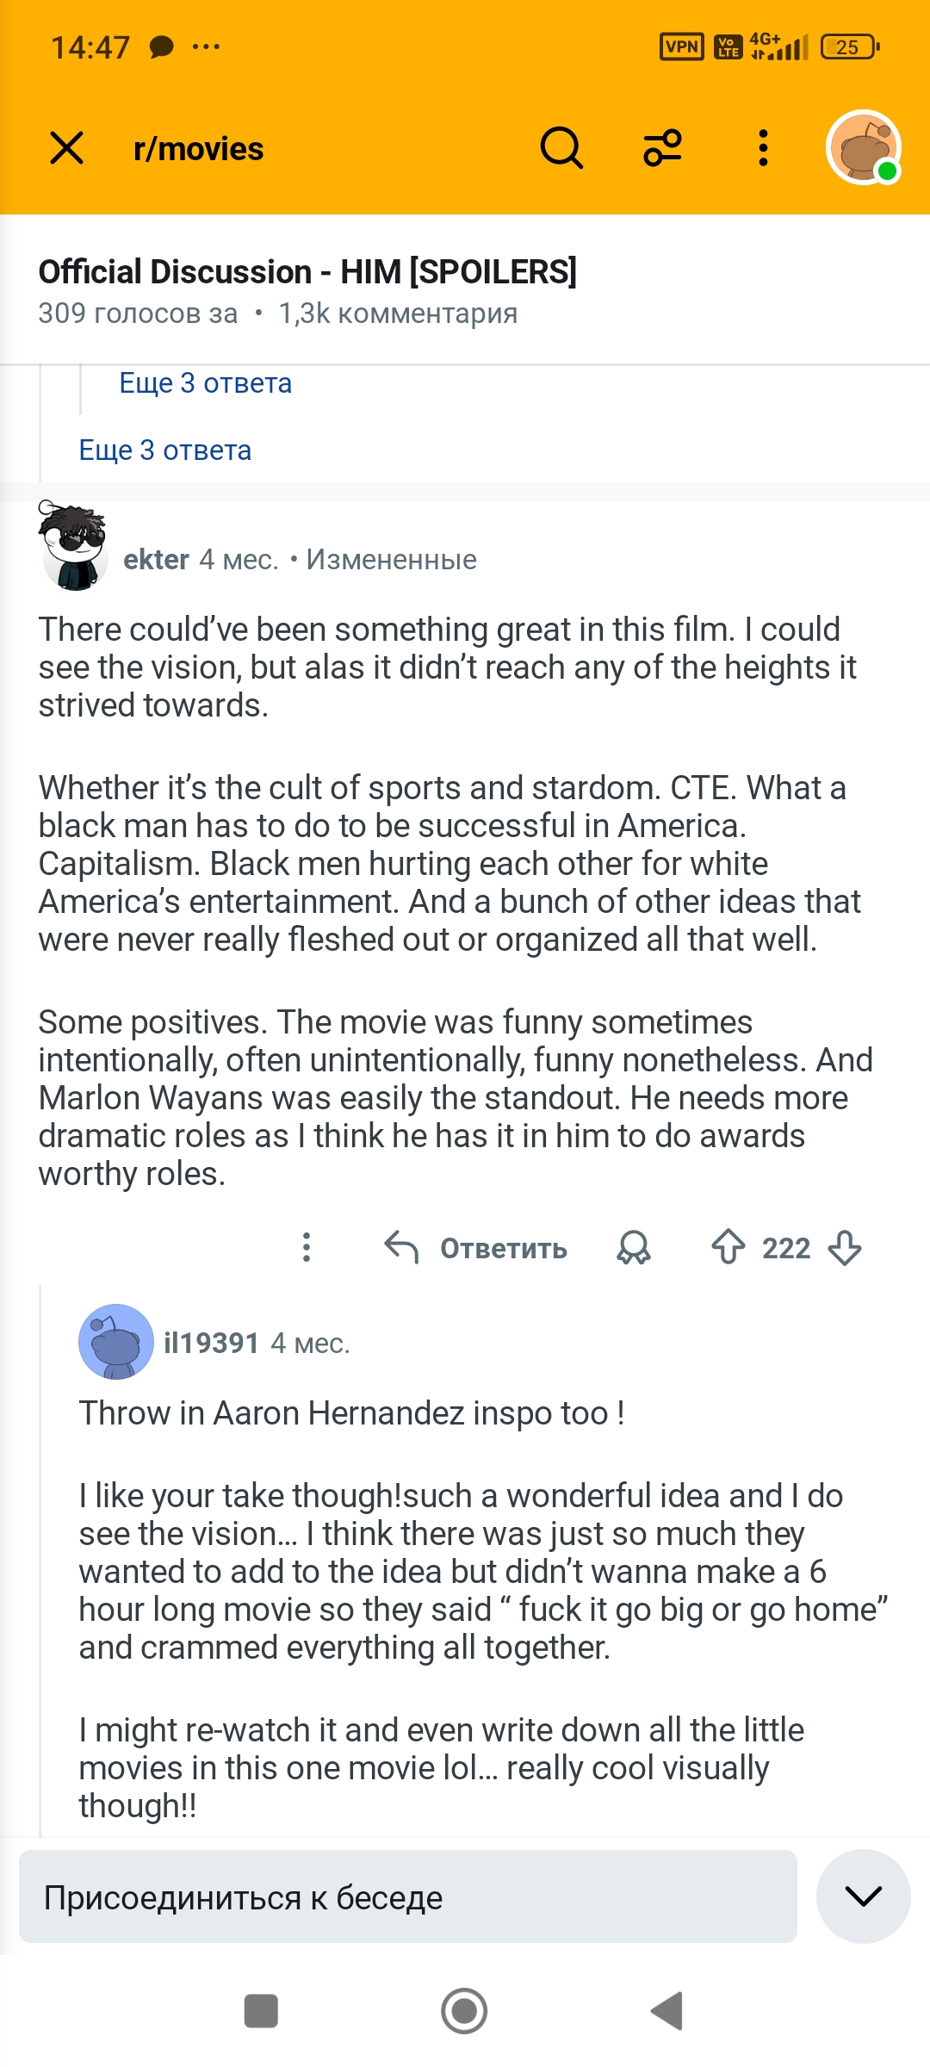Open three-dot options on ekter's comment
The width and height of the screenshot is (930, 2067).
click(x=307, y=1247)
